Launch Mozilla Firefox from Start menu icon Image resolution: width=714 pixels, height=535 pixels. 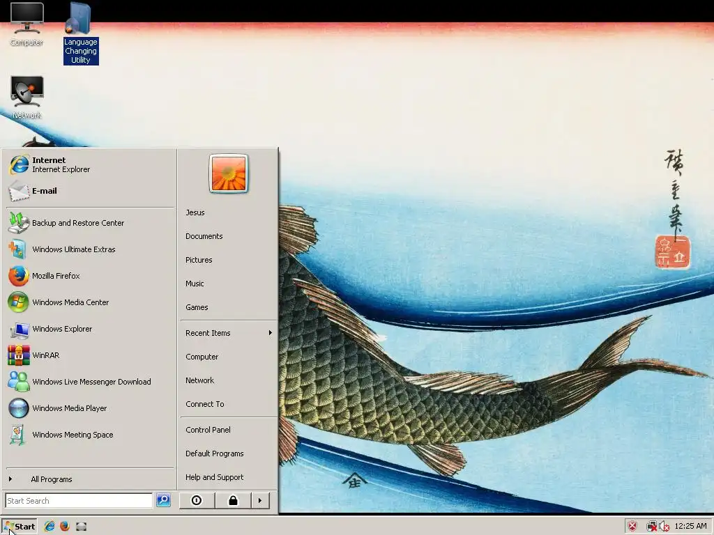(x=19, y=276)
